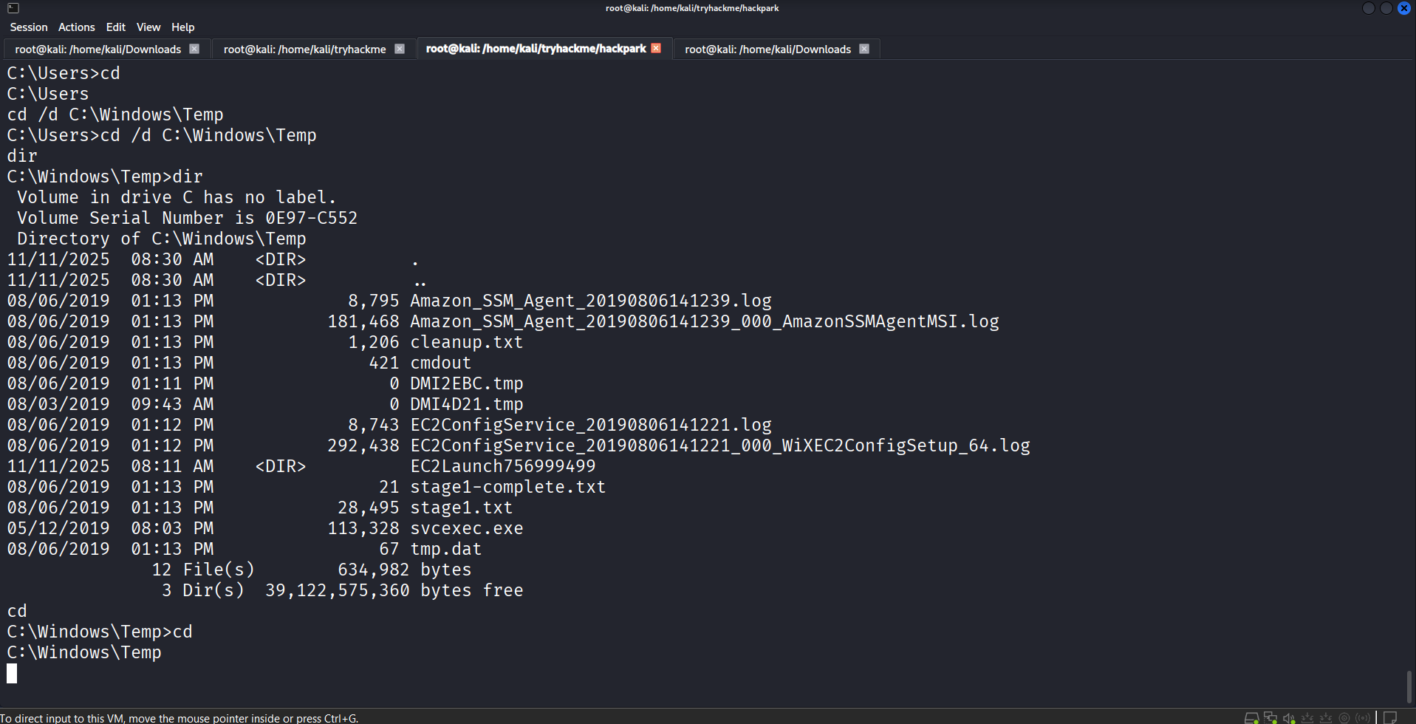Click the terminal vertical scrollbar handle
1416x724 pixels.
coord(1409,687)
